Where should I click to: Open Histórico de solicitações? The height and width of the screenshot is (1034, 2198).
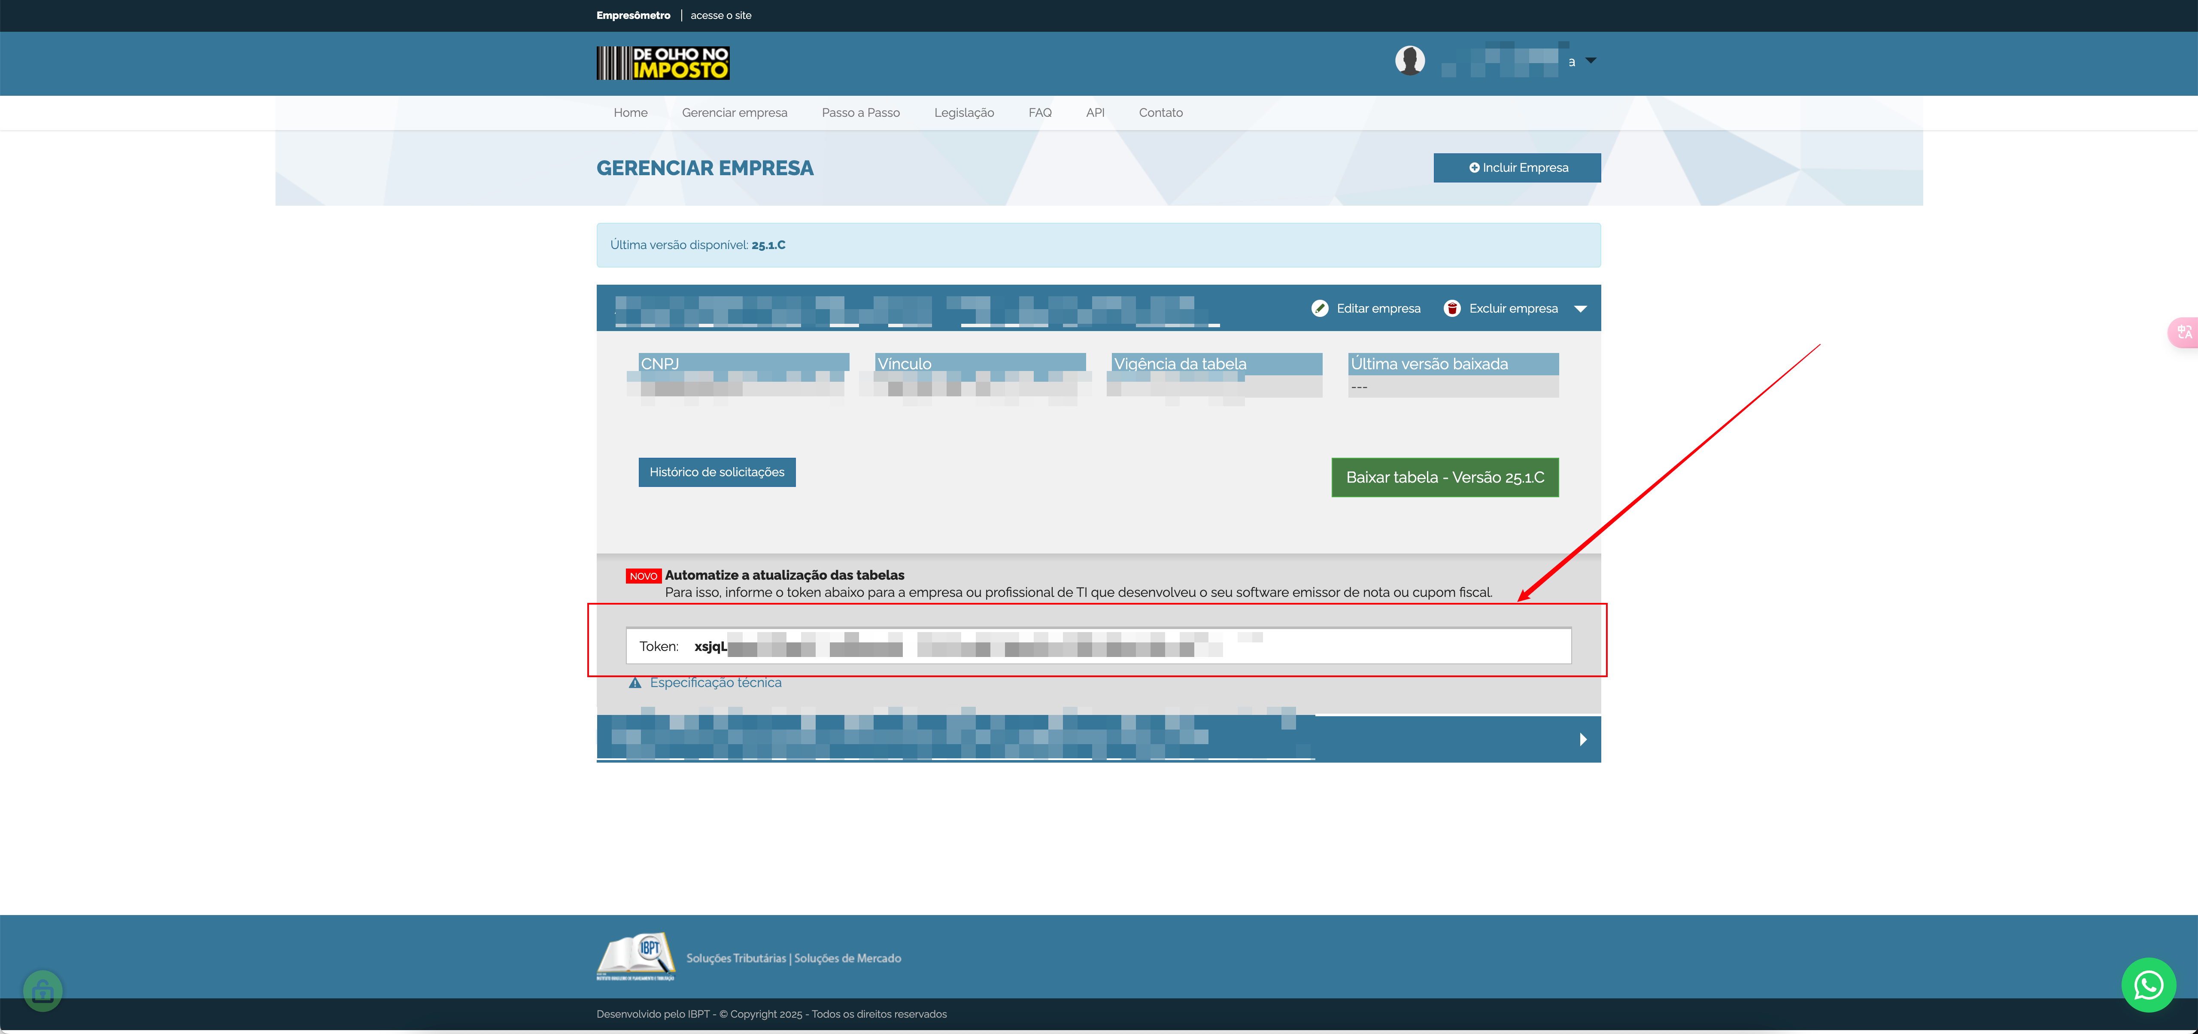717,472
